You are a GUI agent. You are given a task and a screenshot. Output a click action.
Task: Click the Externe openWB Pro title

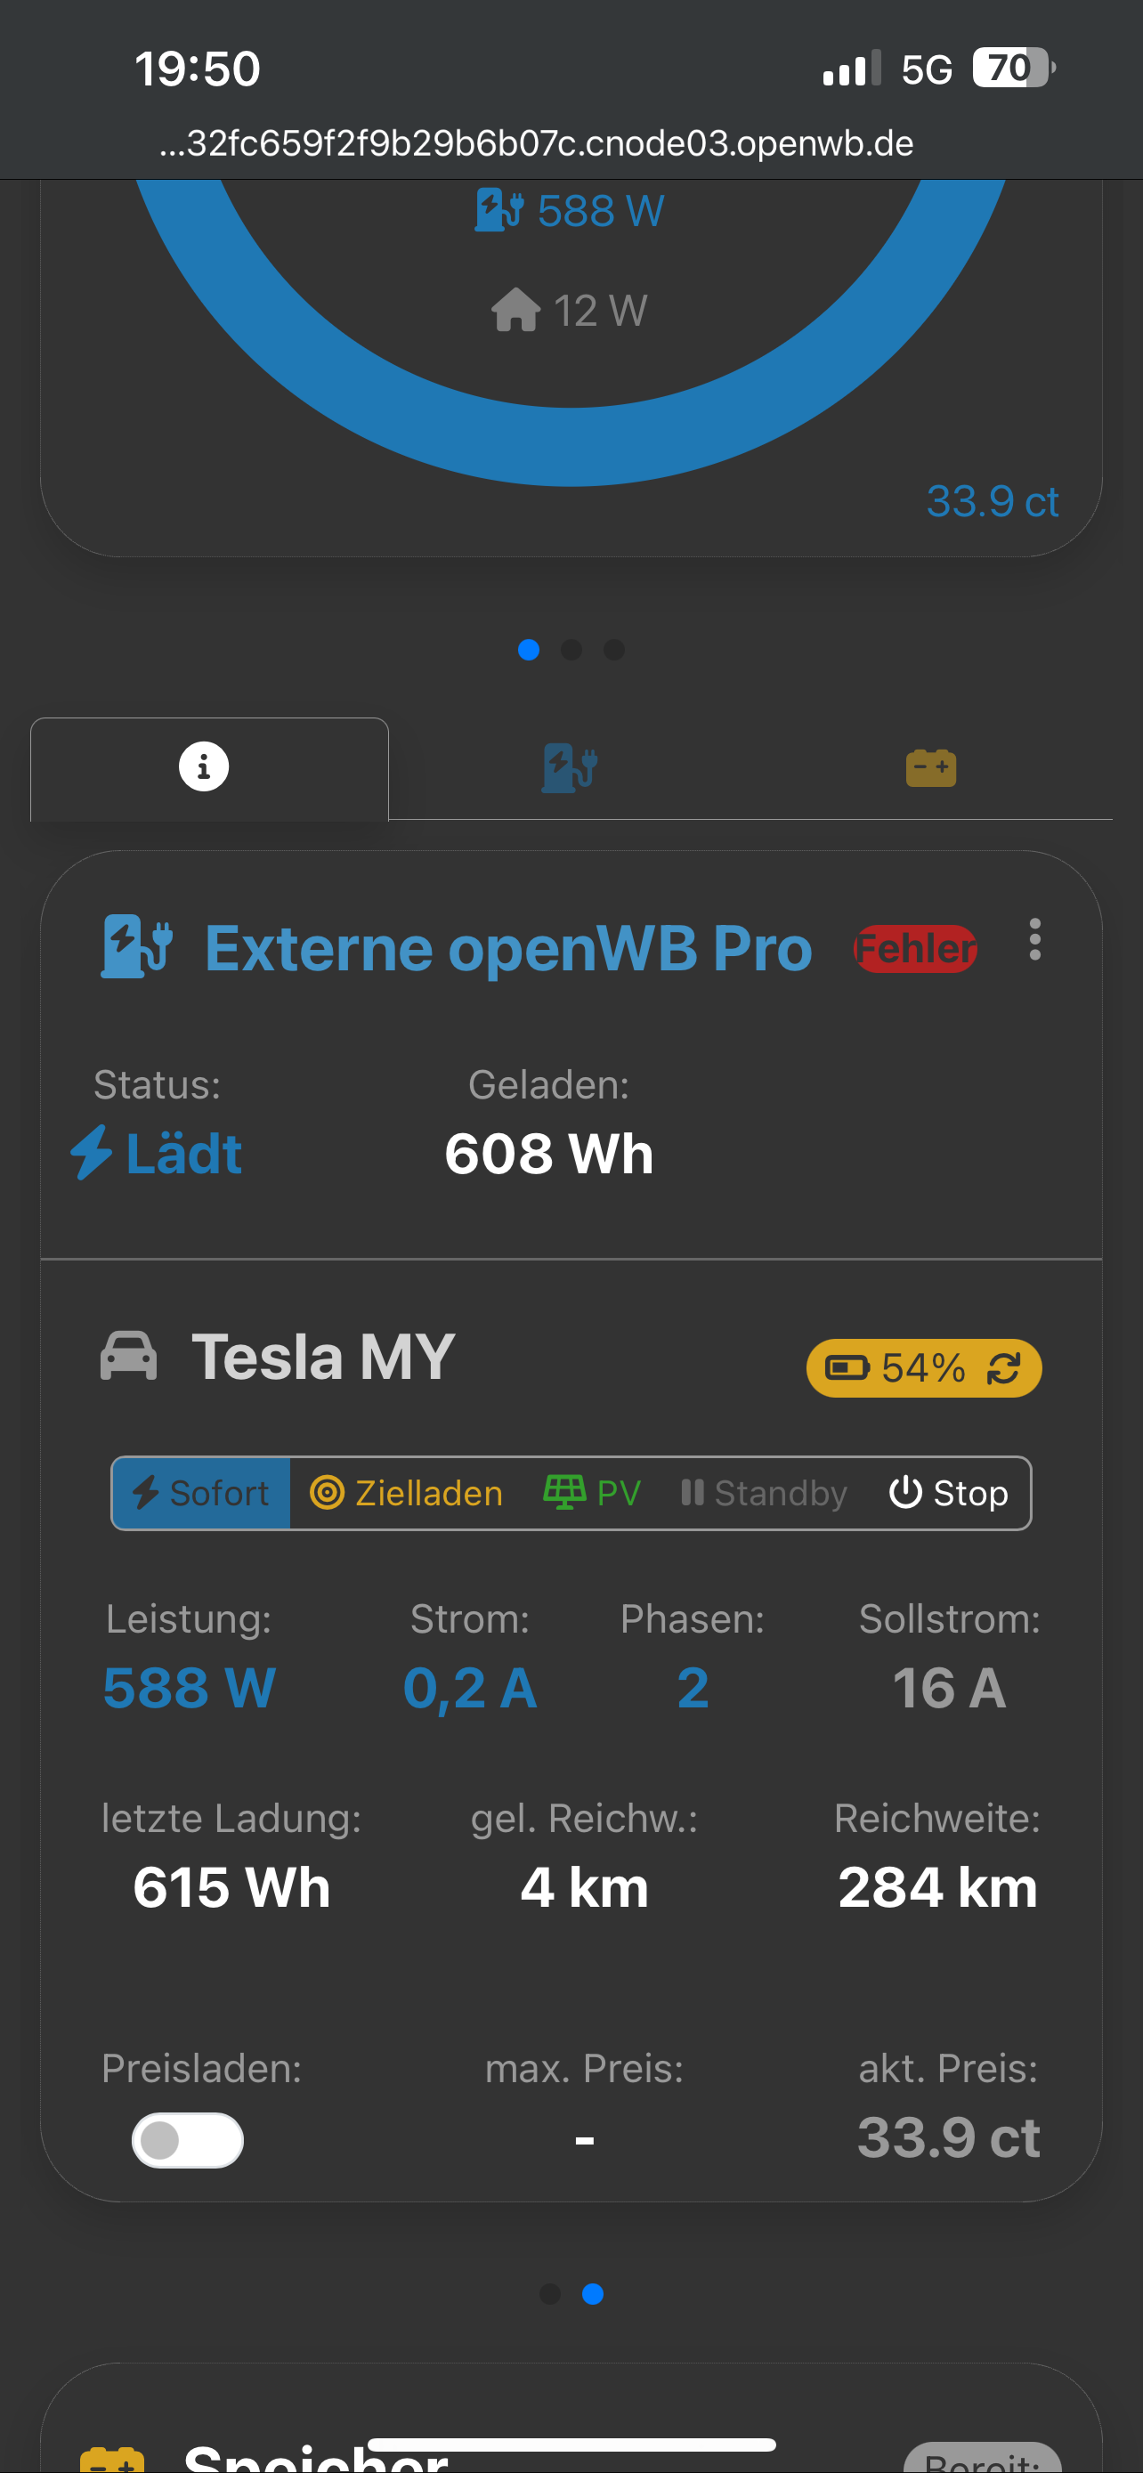508,948
